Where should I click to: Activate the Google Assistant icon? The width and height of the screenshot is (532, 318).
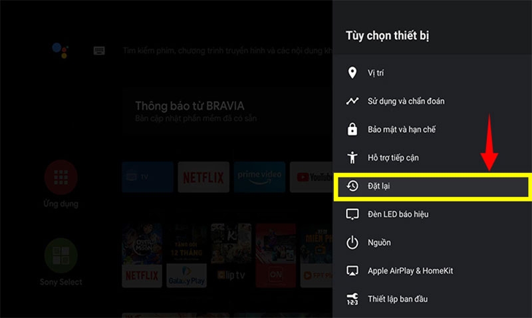click(x=61, y=51)
